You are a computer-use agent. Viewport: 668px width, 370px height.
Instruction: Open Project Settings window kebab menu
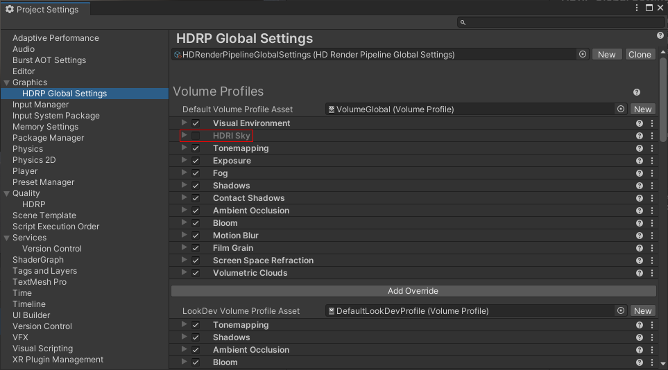(637, 8)
